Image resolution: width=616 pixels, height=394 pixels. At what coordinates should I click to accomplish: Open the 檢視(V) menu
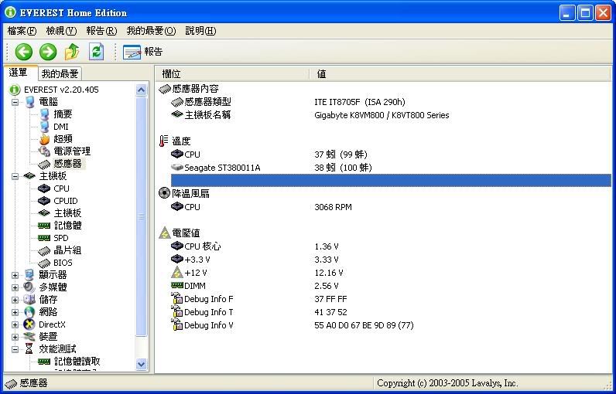point(61,31)
